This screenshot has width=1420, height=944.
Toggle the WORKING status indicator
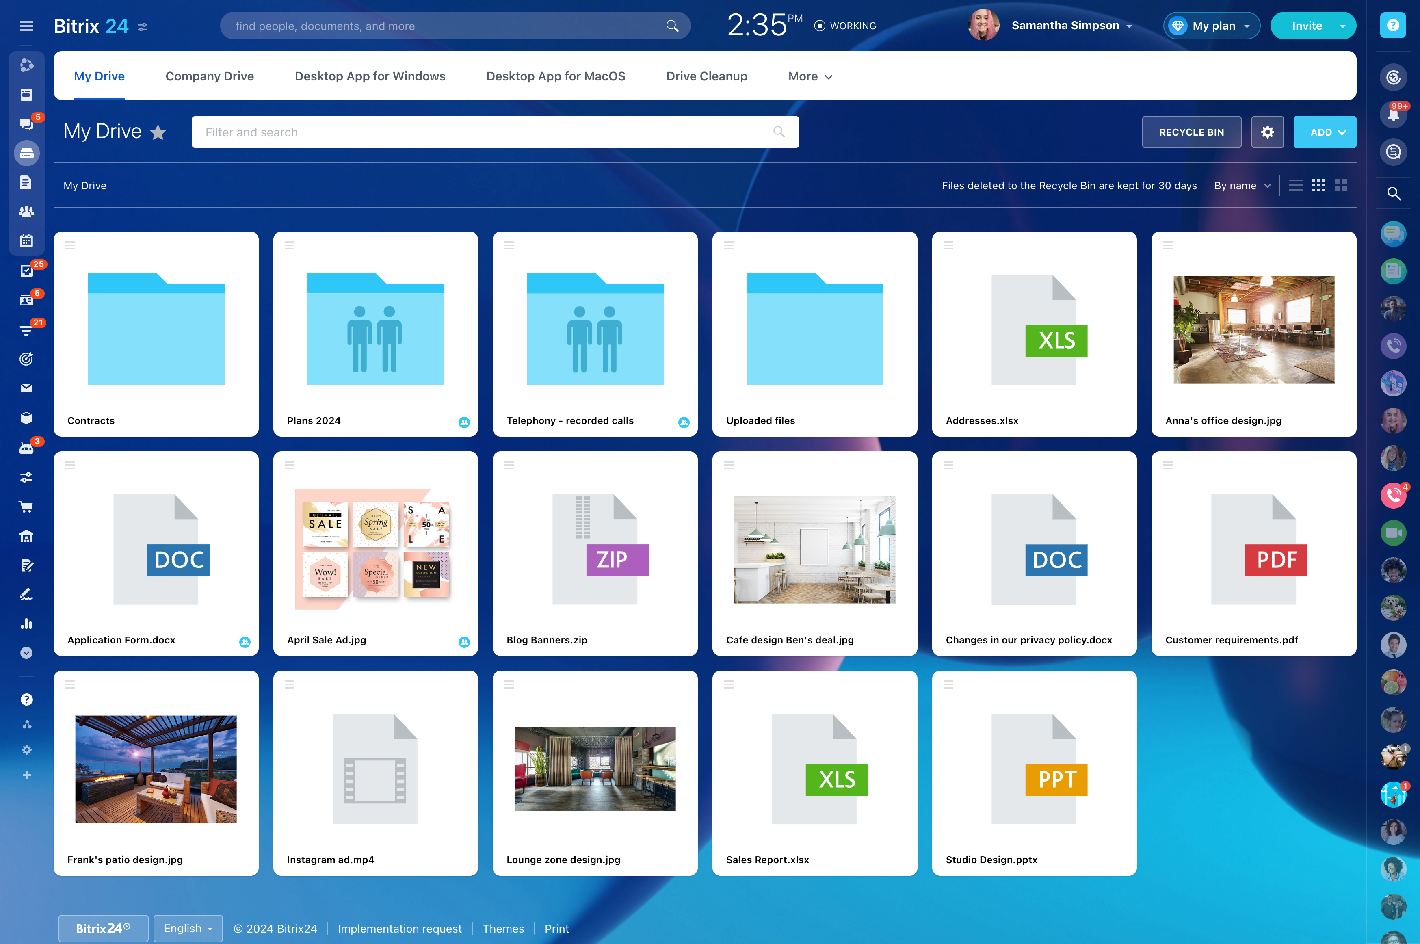844,26
